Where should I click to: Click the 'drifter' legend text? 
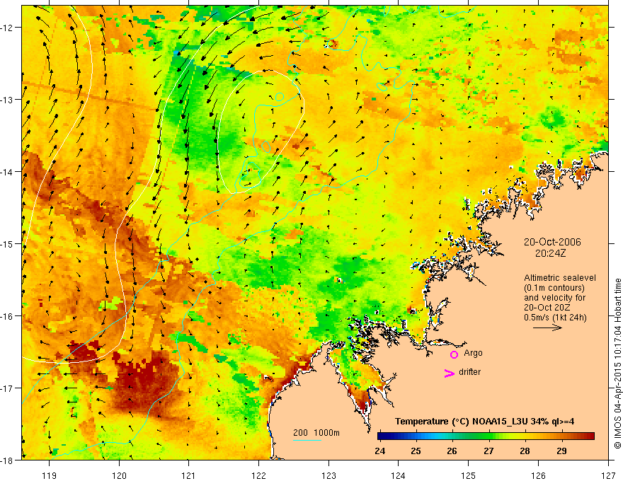pyautogui.click(x=469, y=372)
